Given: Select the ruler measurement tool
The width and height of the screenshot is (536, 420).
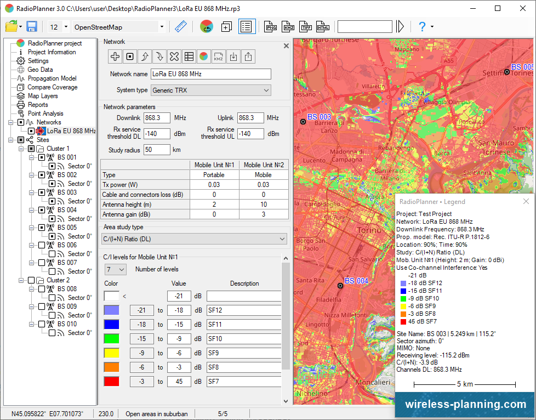Looking at the screenshot, I should coord(181,26).
